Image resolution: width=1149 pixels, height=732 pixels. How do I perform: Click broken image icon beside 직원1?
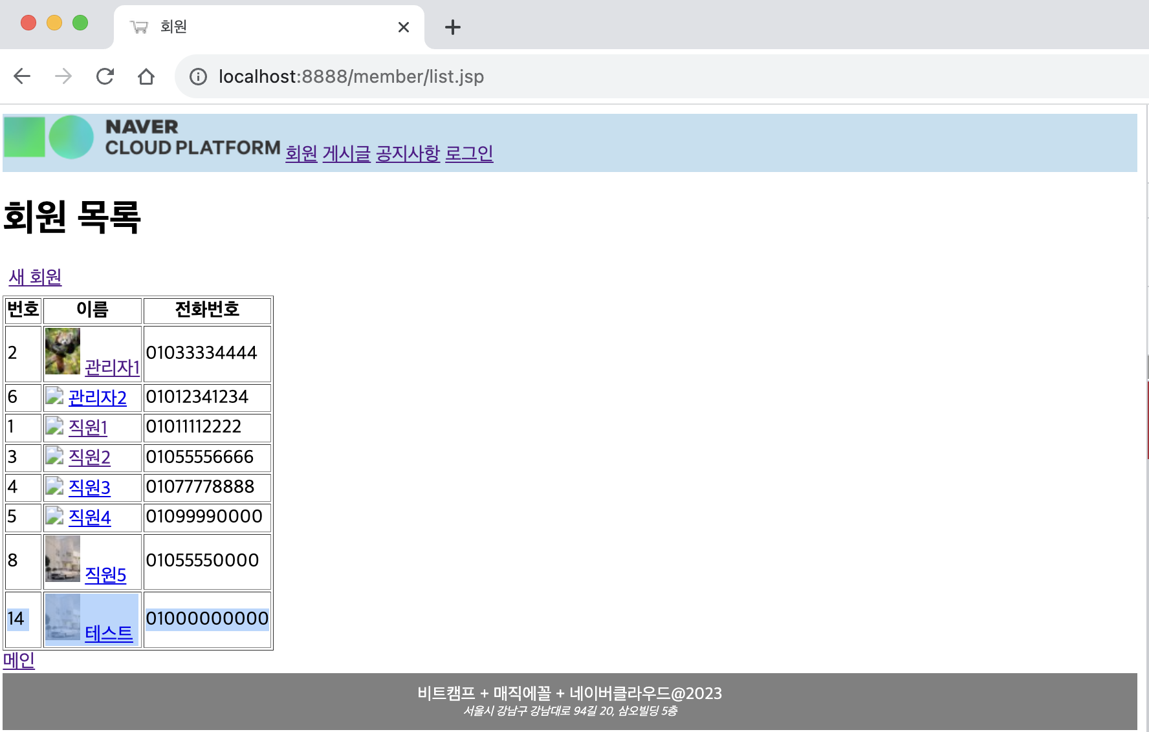[54, 425]
